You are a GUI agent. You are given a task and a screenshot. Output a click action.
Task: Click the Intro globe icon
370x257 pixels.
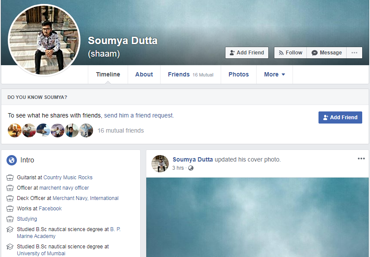(x=12, y=160)
